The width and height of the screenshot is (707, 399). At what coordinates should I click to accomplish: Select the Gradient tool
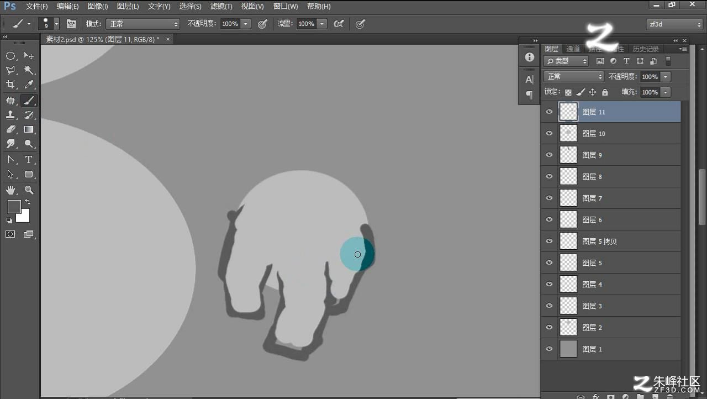tap(29, 129)
